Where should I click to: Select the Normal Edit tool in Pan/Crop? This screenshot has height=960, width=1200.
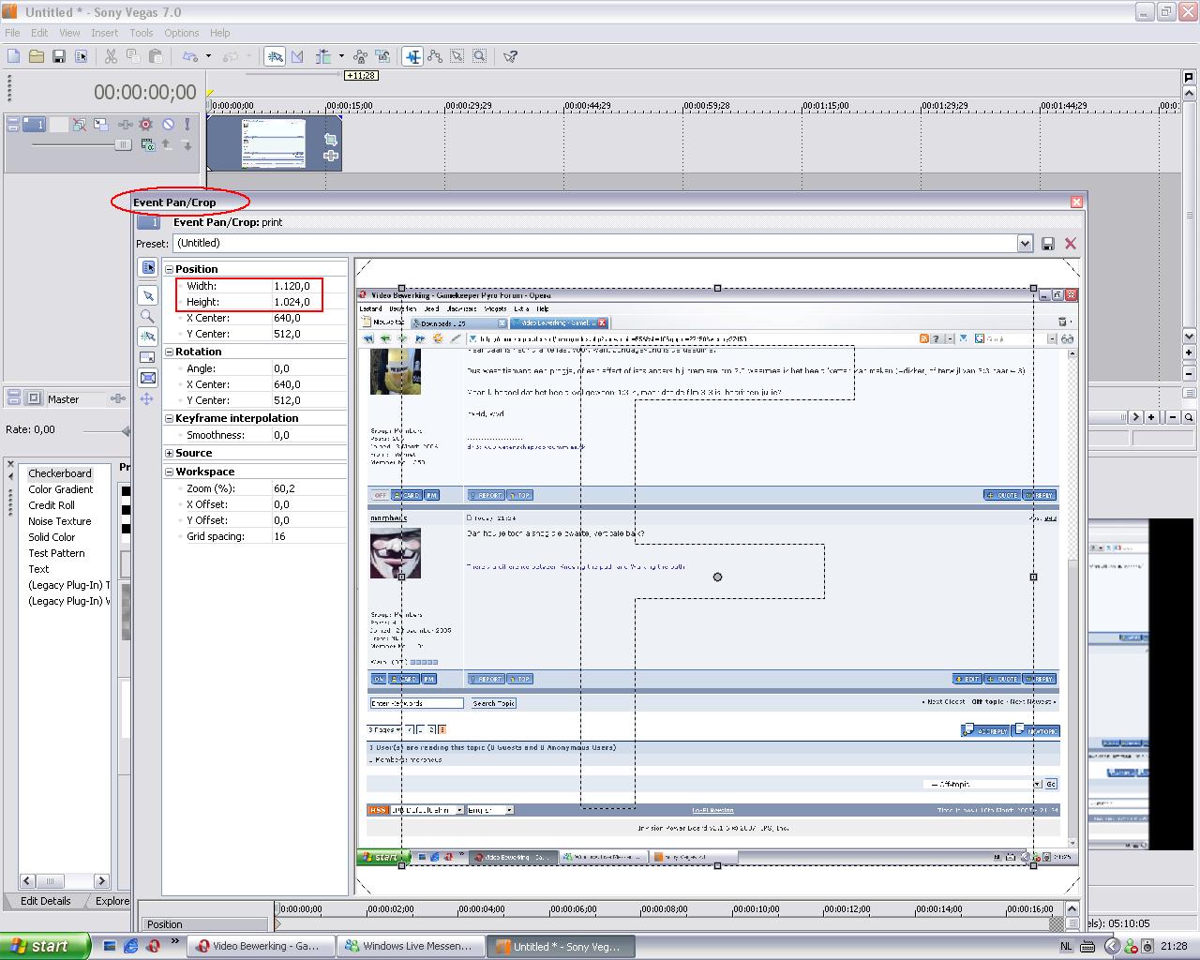tap(148, 296)
